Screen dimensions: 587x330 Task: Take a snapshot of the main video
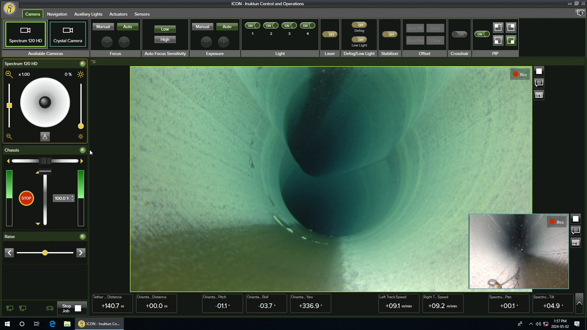539,83
